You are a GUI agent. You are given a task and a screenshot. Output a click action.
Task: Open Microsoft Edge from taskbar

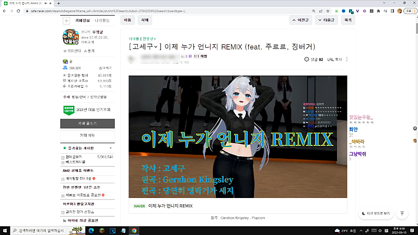pyautogui.click(x=91, y=230)
